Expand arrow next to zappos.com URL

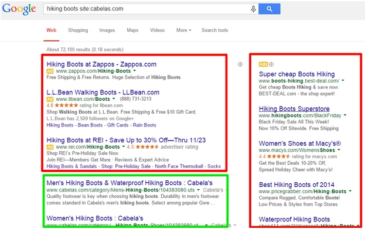click(135, 71)
